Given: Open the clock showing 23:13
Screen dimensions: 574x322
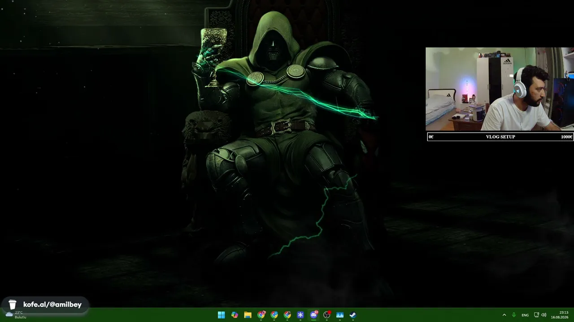Looking at the screenshot, I should (x=561, y=315).
